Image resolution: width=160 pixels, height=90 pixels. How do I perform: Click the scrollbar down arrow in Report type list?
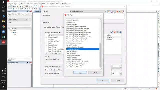click(100, 68)
